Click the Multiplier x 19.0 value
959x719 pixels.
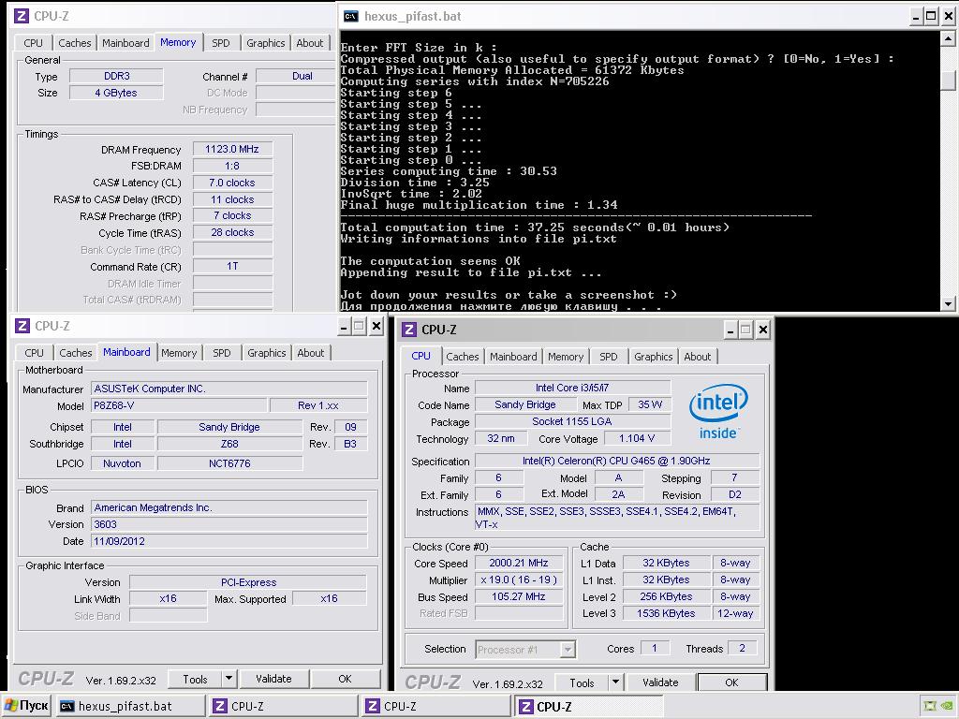click(519, 580)
